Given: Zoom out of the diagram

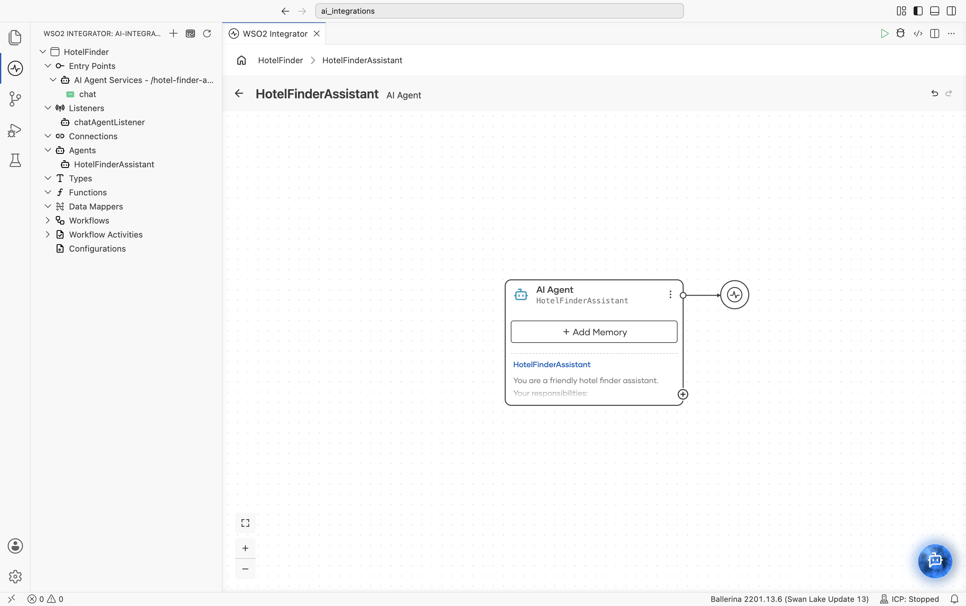Looking at the screenshot, I should click(x=245, y=569).
